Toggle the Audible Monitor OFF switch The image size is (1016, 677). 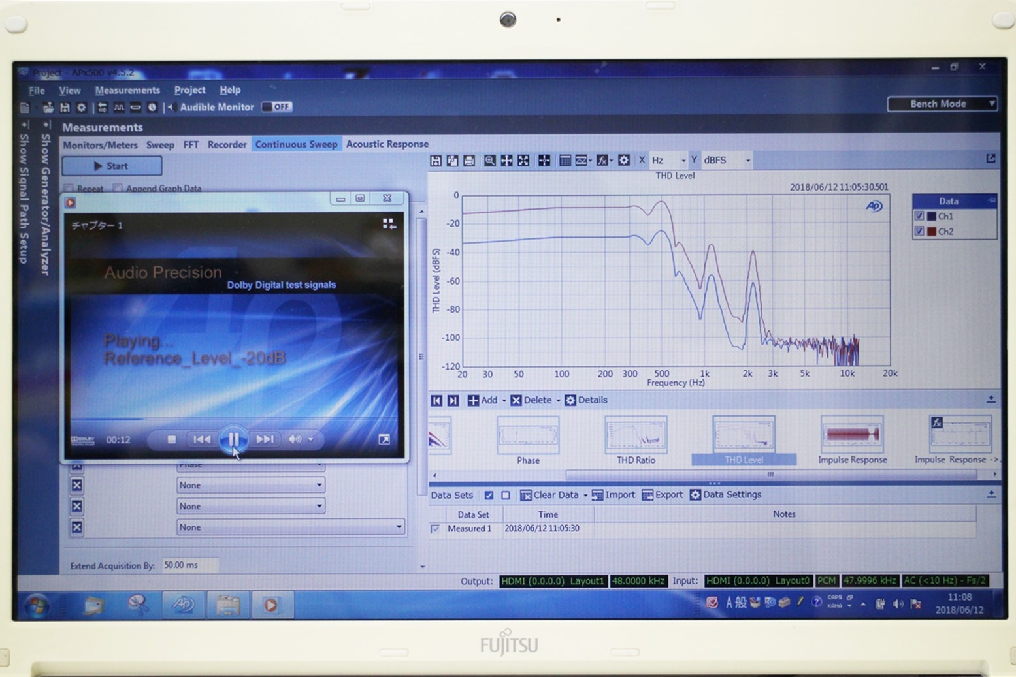(x=277, y=107)
